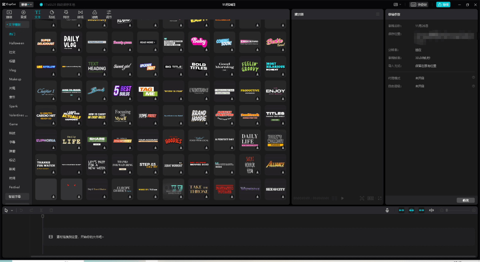Open the 特效 (Effects) panel
Screen dimensions: 480x262
[x=66, y=14]
